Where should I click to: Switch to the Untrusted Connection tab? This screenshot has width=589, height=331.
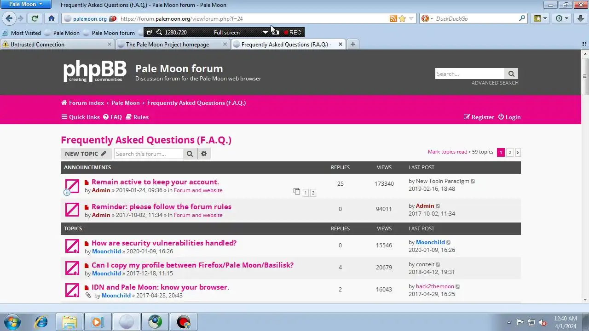57,44
